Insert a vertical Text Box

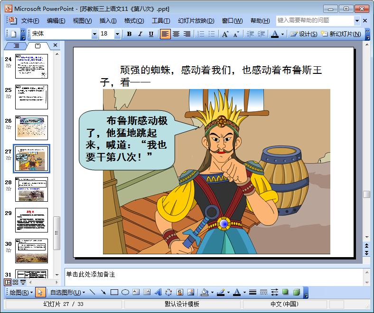[x=147, y=292]
